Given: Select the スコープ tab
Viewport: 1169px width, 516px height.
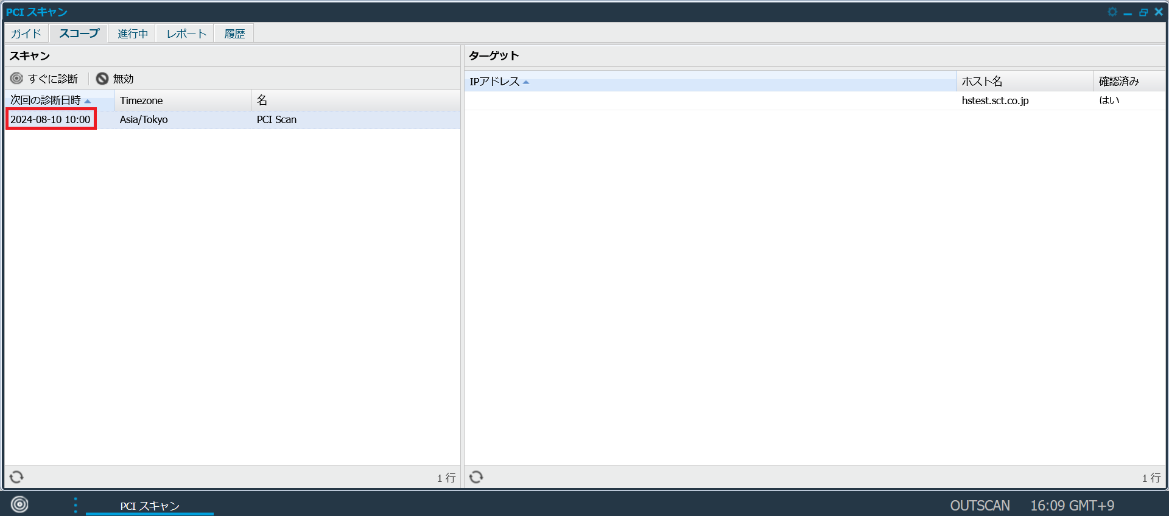Looking at the screenshot, I should click(x=79, y=34).
